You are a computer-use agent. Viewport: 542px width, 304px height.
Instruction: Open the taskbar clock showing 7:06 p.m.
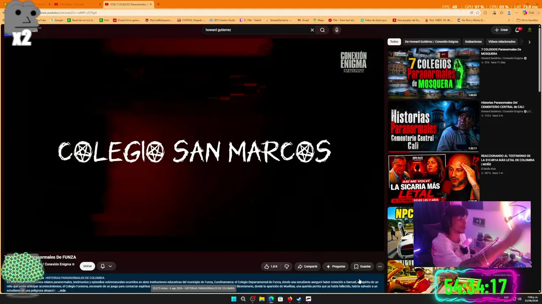pyautogui.click(x=532, y=299)
